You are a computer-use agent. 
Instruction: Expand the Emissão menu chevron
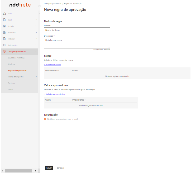click(36, 26)
